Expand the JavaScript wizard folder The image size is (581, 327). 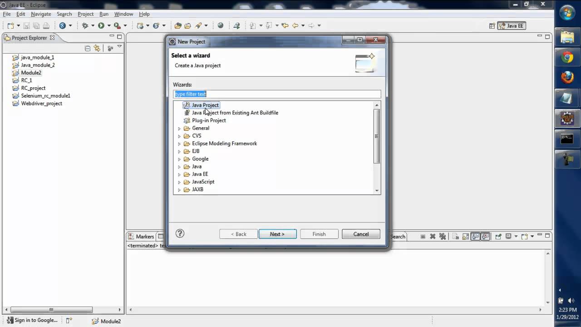click(179, 182)
